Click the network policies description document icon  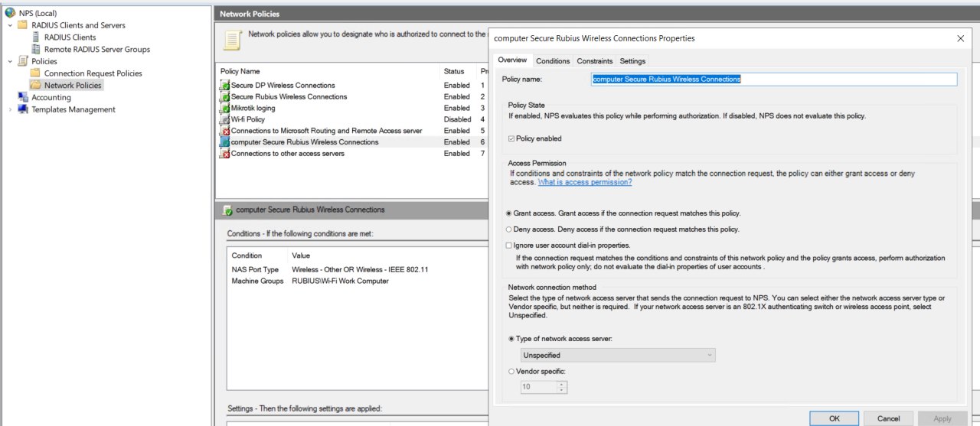pyautogui.click(x=232, y=39)
